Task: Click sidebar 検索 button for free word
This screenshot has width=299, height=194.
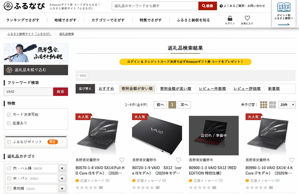Action: [x=61, y=92]
